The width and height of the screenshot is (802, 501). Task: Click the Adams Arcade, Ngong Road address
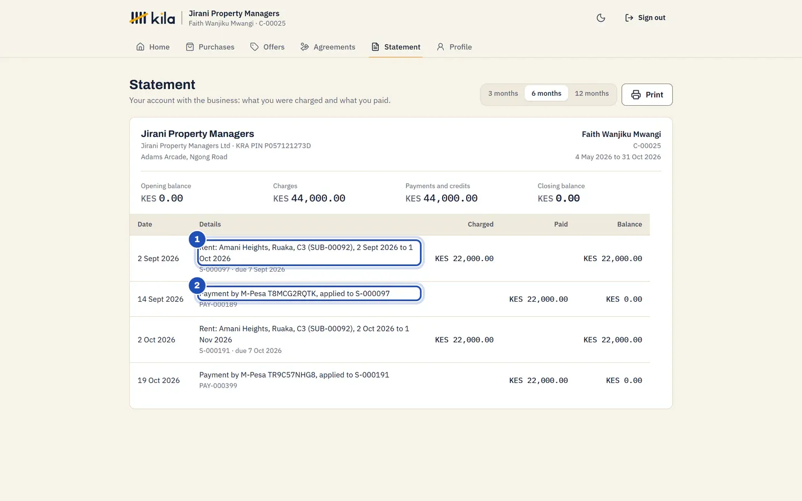tap(184, 157)
